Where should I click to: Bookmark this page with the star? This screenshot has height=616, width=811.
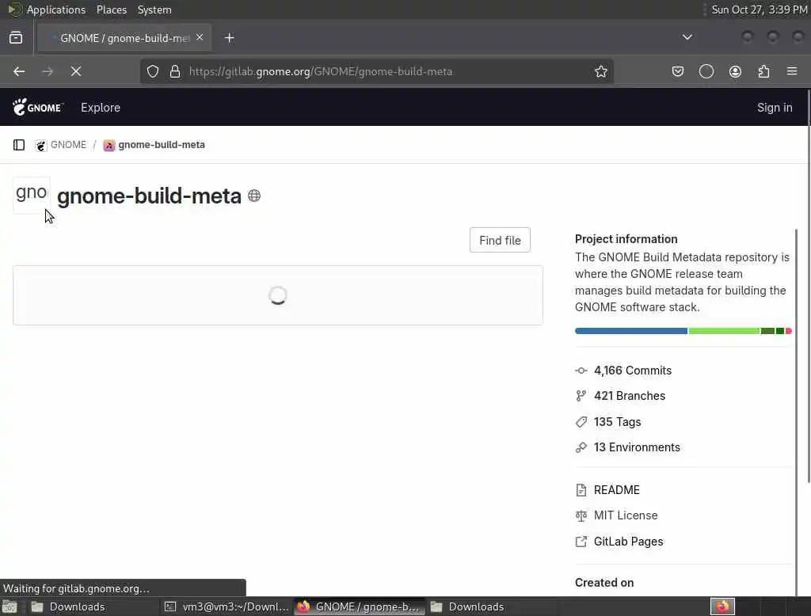tap(600, 71)
